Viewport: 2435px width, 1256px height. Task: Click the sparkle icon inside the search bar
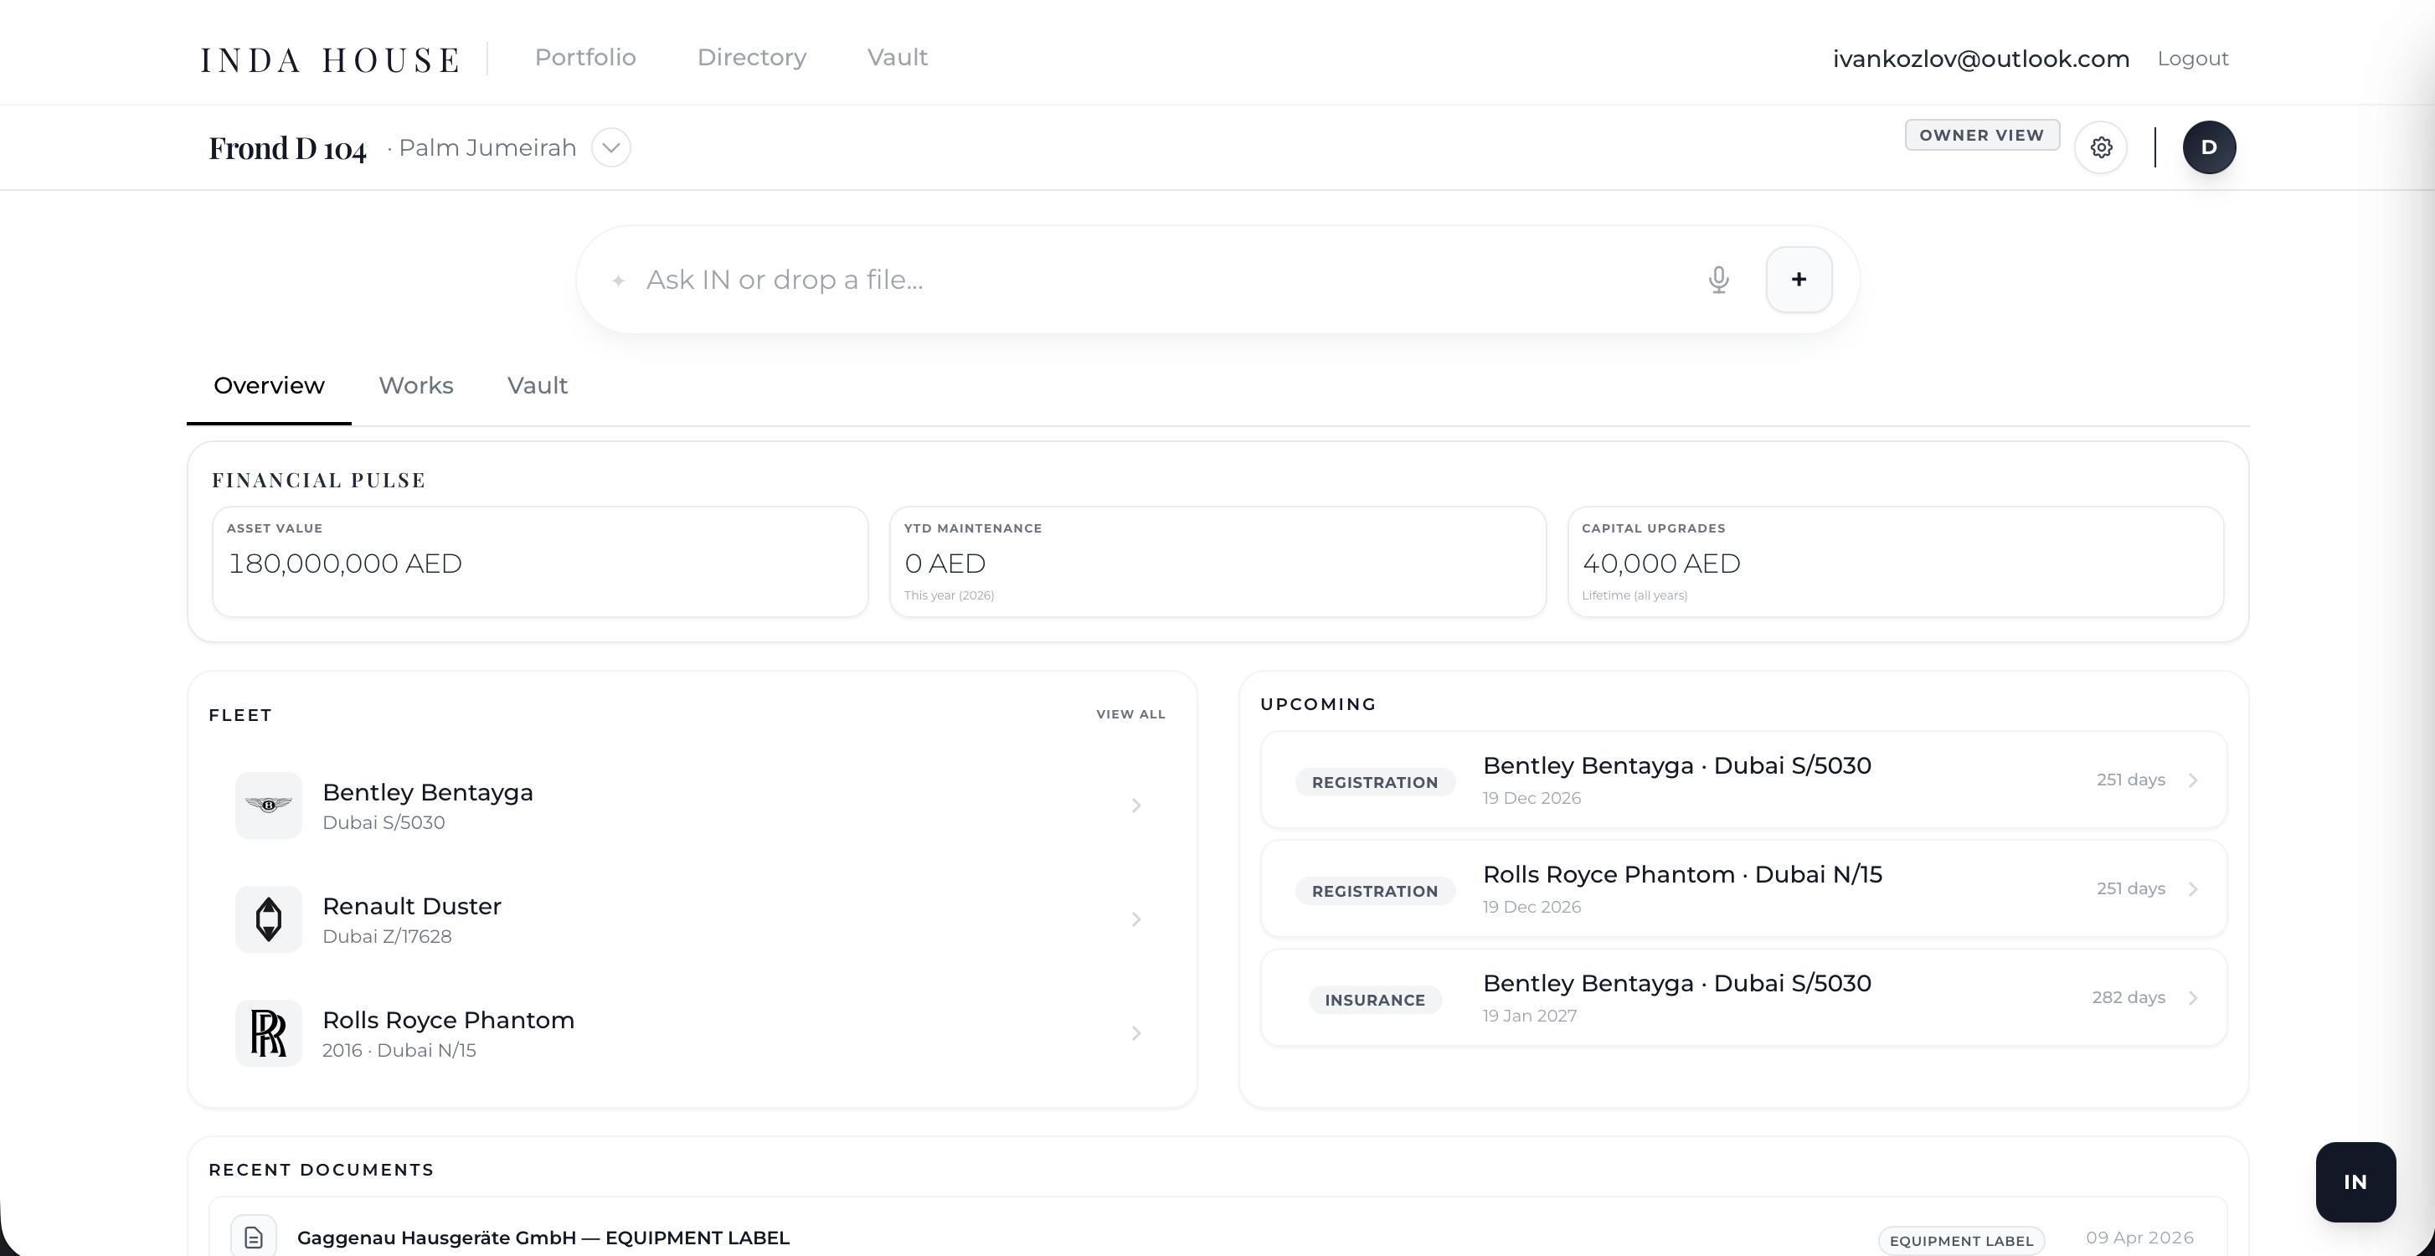tap(619, 280)
